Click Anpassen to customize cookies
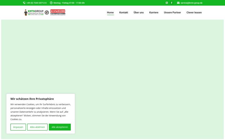Screen dimensions: 225x140 tap(18, 127)
